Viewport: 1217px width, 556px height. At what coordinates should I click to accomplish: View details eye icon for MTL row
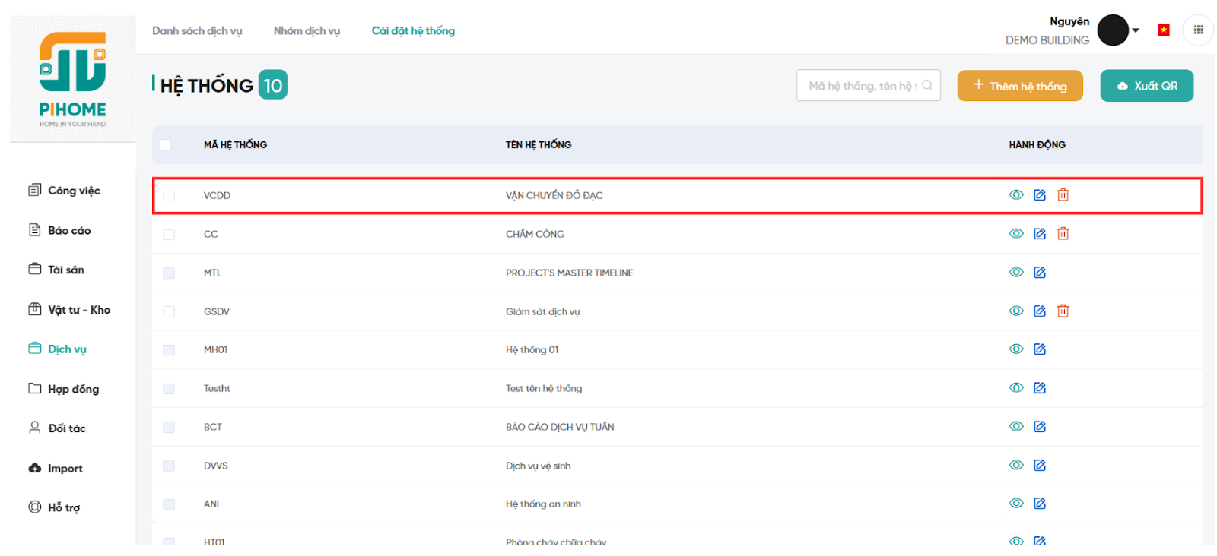1016,273
